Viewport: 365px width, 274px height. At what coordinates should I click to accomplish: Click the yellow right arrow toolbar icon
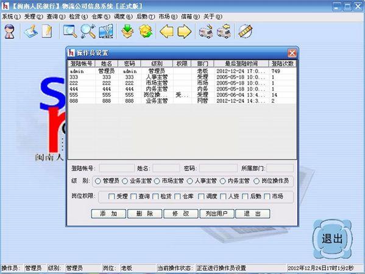coord(184,32)
